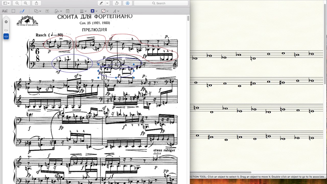The width and height of the screenshot is (327, 184).
Task: Select the Text Selection tool
Action: tap(5, 11)
